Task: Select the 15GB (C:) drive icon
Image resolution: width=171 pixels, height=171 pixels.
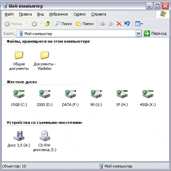Action: pos(19,94)
